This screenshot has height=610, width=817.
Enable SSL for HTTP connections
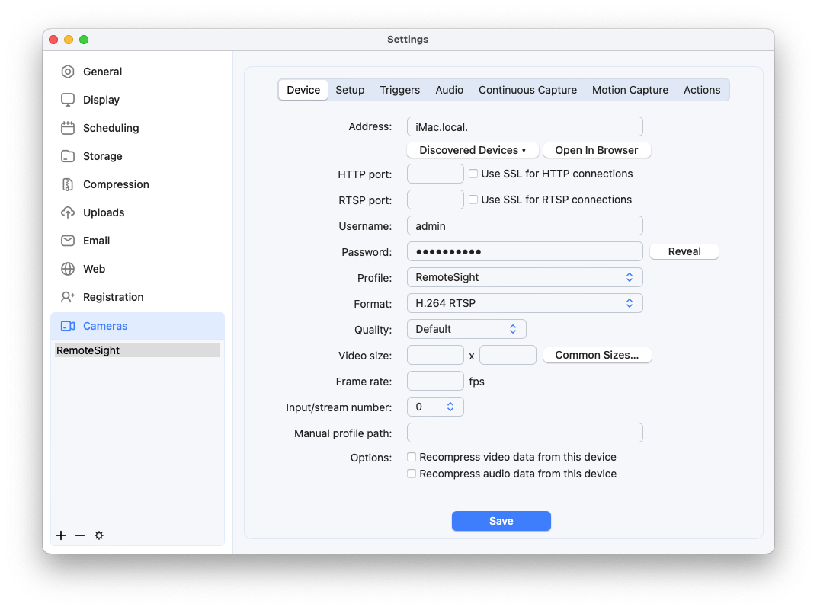473,174
